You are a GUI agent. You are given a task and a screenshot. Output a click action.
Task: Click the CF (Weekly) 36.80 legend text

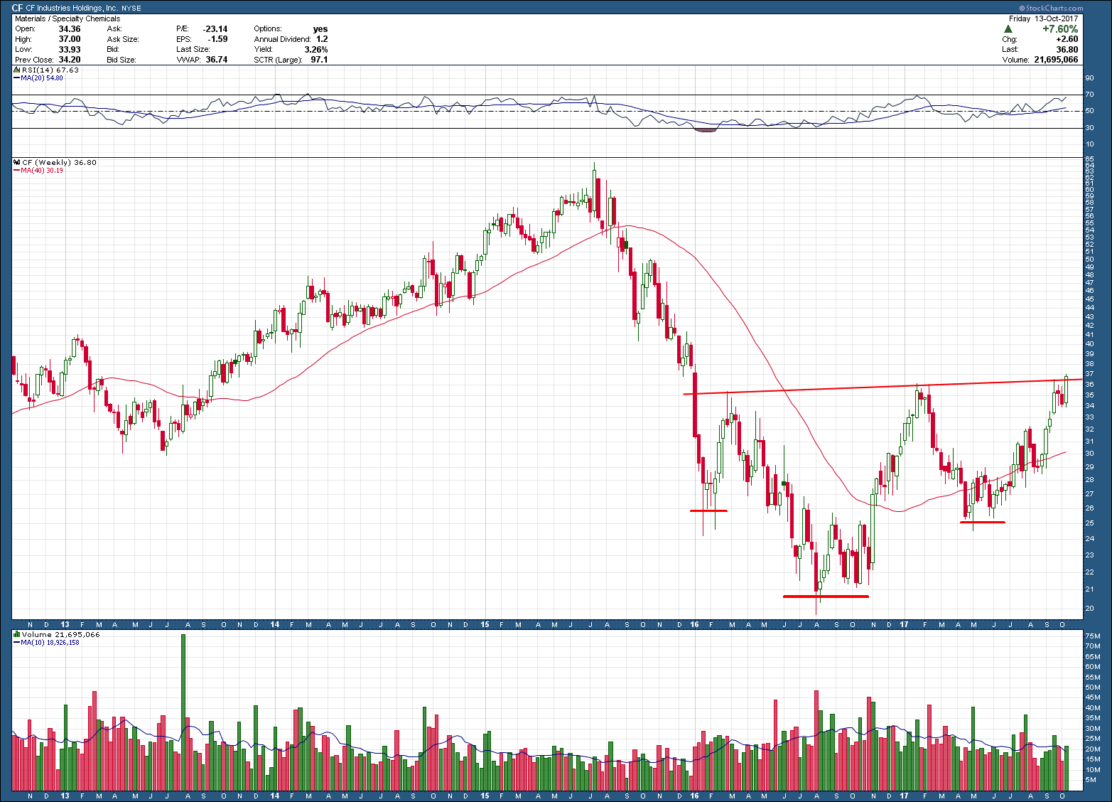coord(60,163)
